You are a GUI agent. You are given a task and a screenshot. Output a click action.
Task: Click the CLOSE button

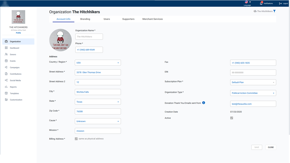pos(271,147)
